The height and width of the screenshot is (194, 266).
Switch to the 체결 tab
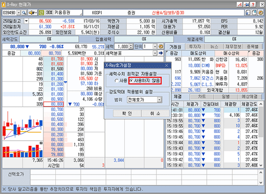click(178, 97)
